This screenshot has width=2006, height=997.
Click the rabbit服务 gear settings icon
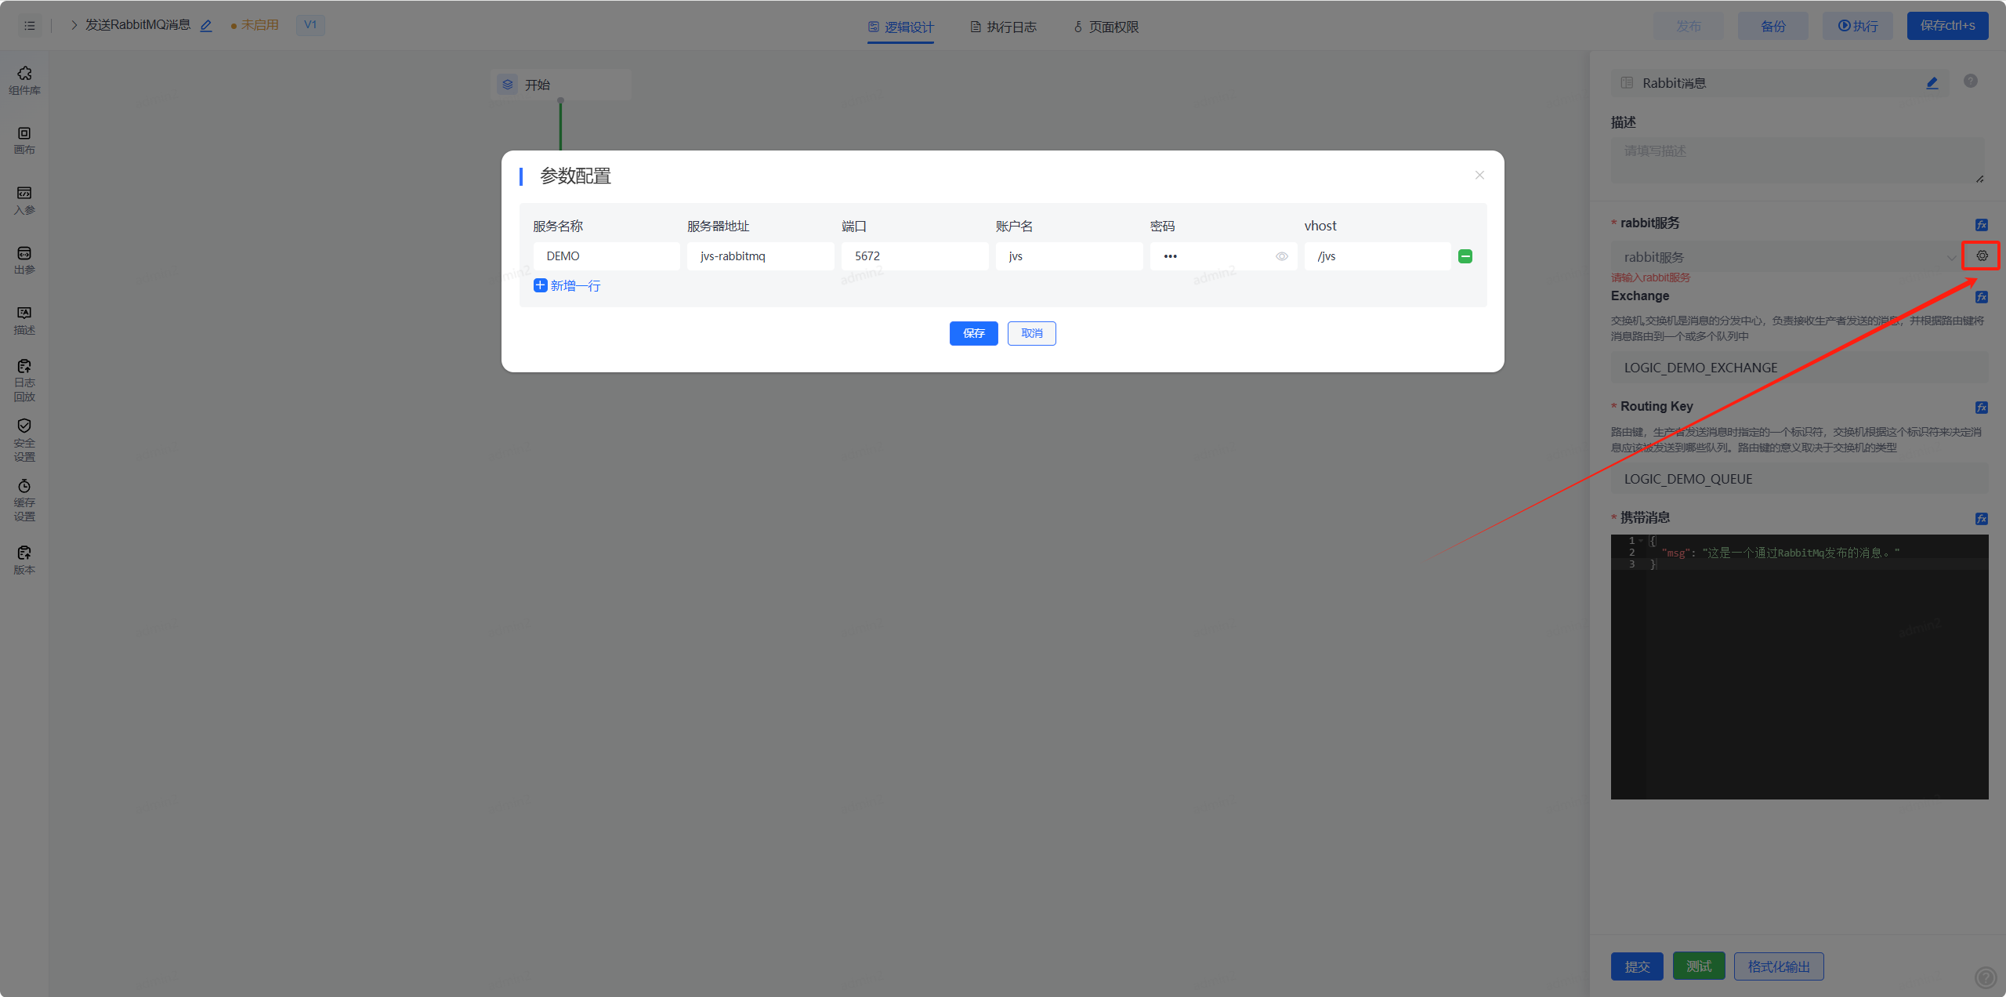point(1982,256)
